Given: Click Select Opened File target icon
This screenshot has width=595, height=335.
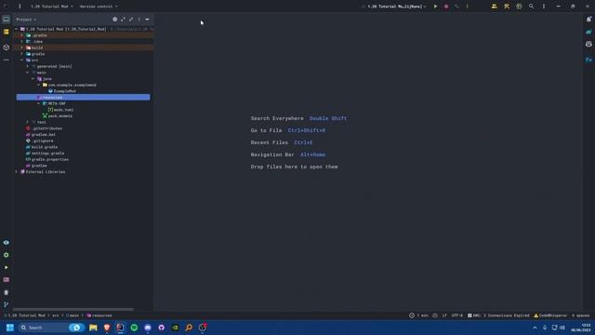Looking at the screenshot, I should 114,20.
